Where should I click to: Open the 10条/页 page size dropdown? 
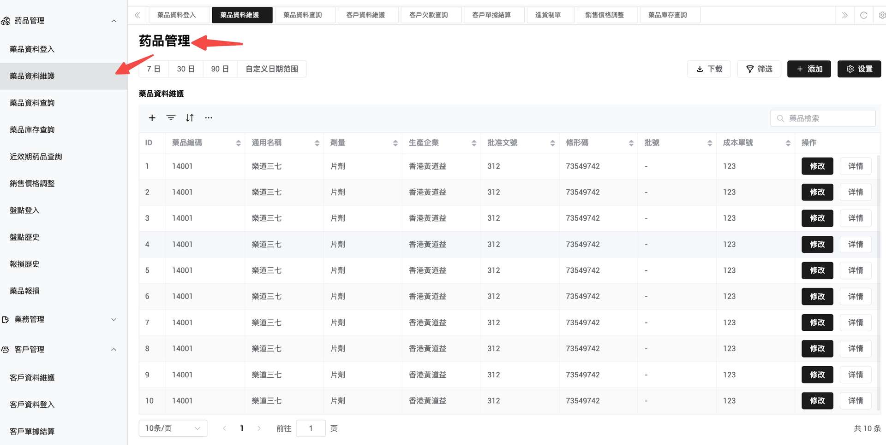pyautogui.click(x=173, y=428)
